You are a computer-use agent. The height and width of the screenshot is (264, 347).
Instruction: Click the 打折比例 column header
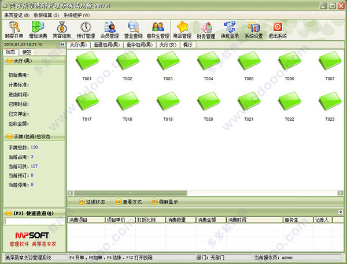tap(150, 220)
